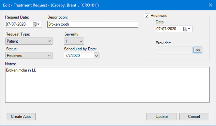The height and width of the screenshot is (126, 216).
Task: Click the Reviewed Date dropdown arrow
Action: [x=189, y=29]
